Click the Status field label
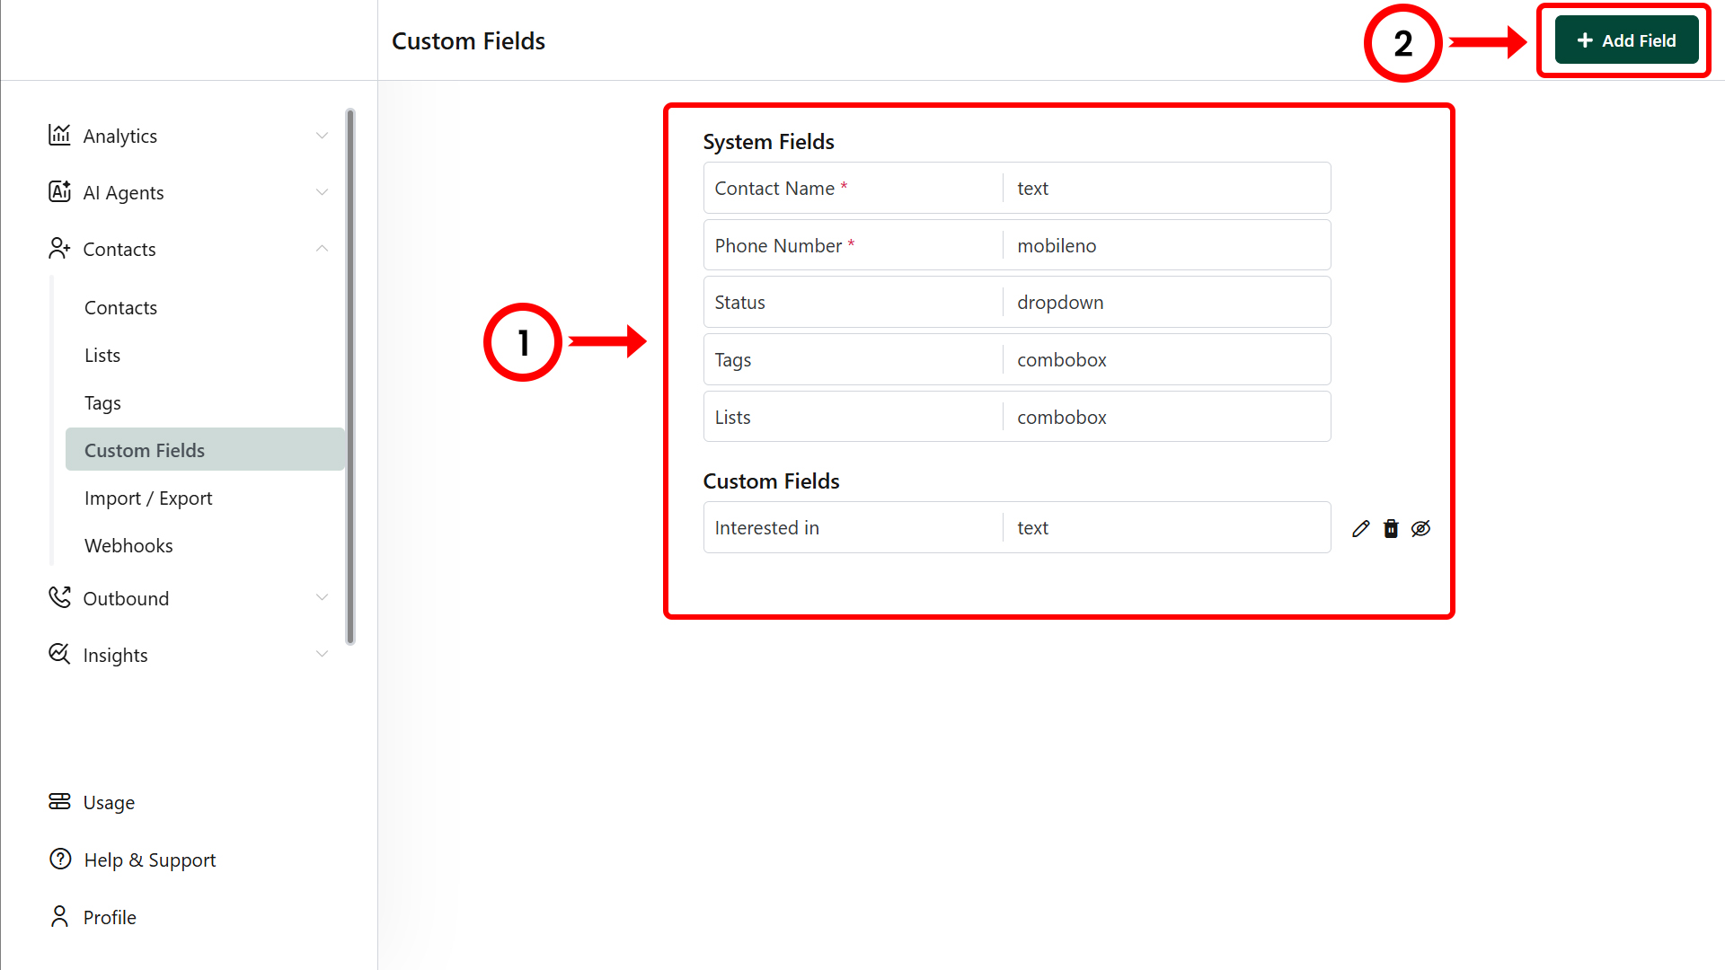Image resolution: width=1725 pixels, height=970 pixels. [x=740, y=303]
